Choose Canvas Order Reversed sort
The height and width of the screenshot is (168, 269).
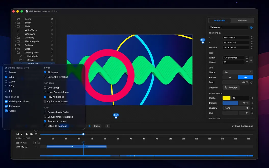[x=45, y=117]
